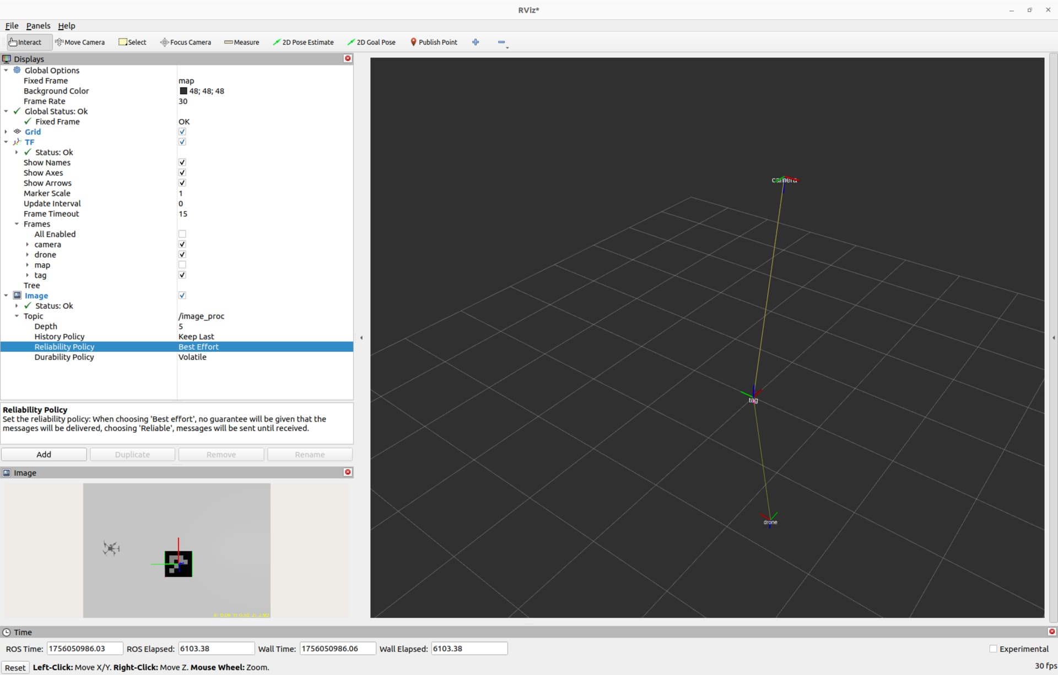The width and height of the screenshot is (1058, 675).
Task: Expand the camera frame tree item
Action: pyautogui.click(x=27, y=244)
